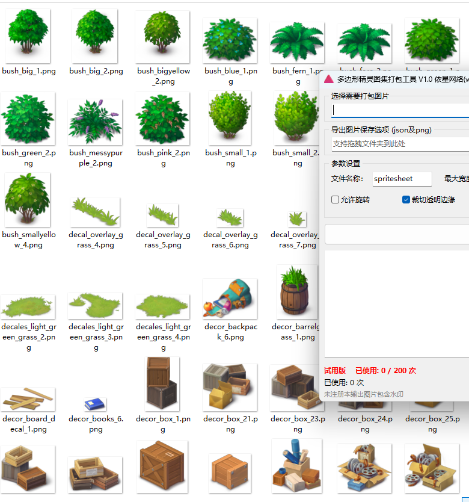
Task: Select the decal_overlay_grass_5.png thumbnail
Action: 162,215
